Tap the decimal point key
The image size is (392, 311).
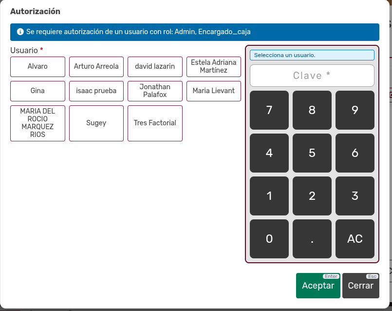click(312, 239)
